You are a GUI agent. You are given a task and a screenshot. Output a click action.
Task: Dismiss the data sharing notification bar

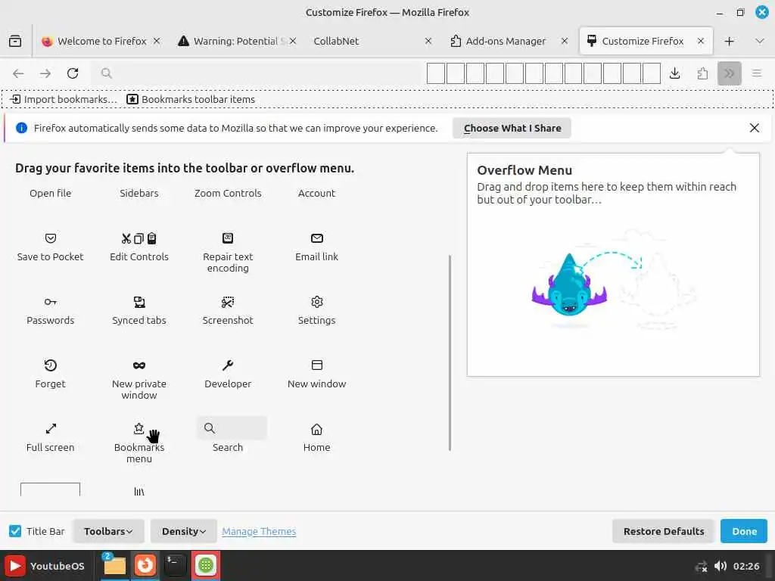(755, 128)
